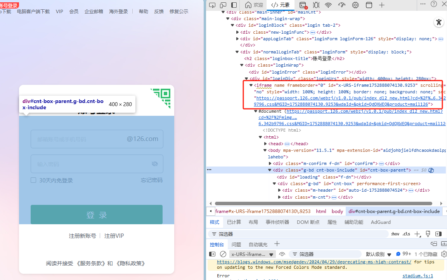Viewport: 447px width, 280px height.
Task: Open the 事件侦听器 tab
Action: 277,222
